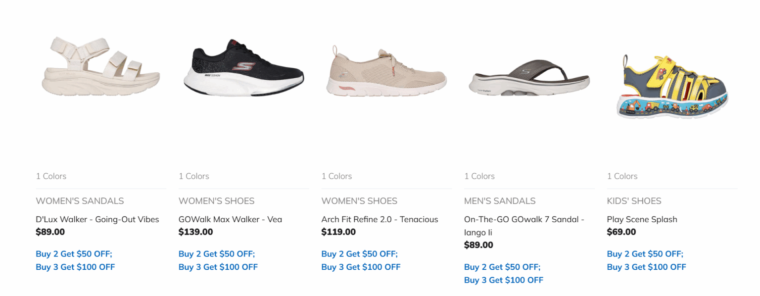
Task: Click the Play Scene Splash product title
Action: coord(642,219)
